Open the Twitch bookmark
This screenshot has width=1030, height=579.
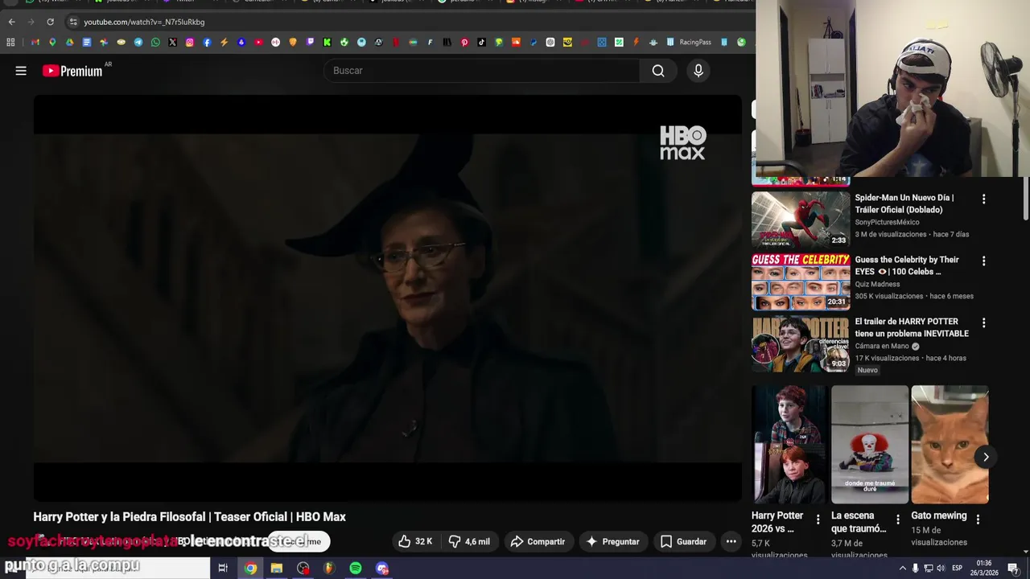[311, 42]
